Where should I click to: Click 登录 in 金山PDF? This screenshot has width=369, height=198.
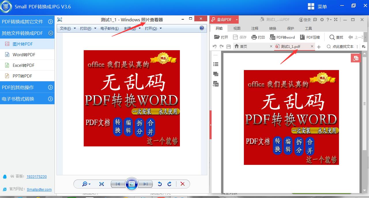pos(305,20)
